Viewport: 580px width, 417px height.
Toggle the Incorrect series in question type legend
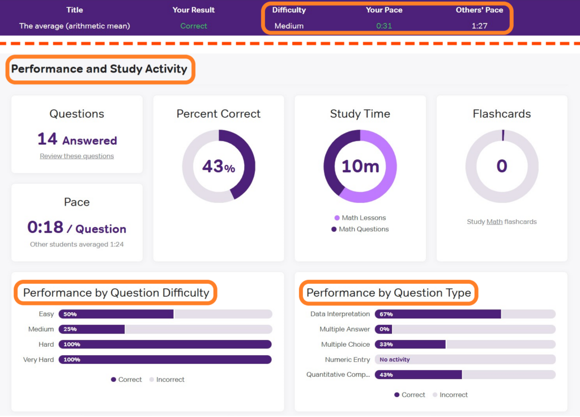[434, 395]
